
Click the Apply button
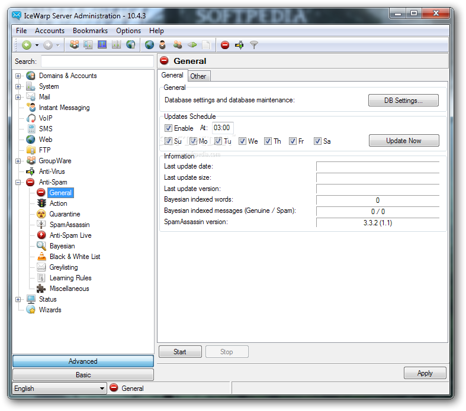(425, 373)
